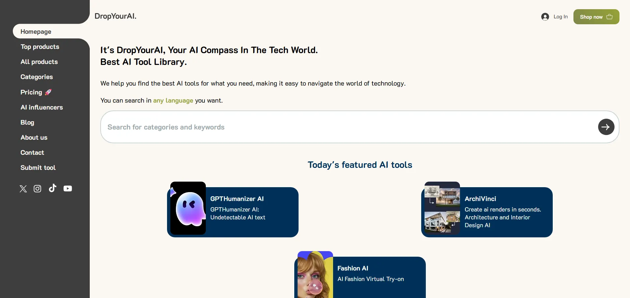Open the Categories menu item
Image resolution: width=630 pixels, height=298 pixels.
pyautogui.click(x=36, y=77)
